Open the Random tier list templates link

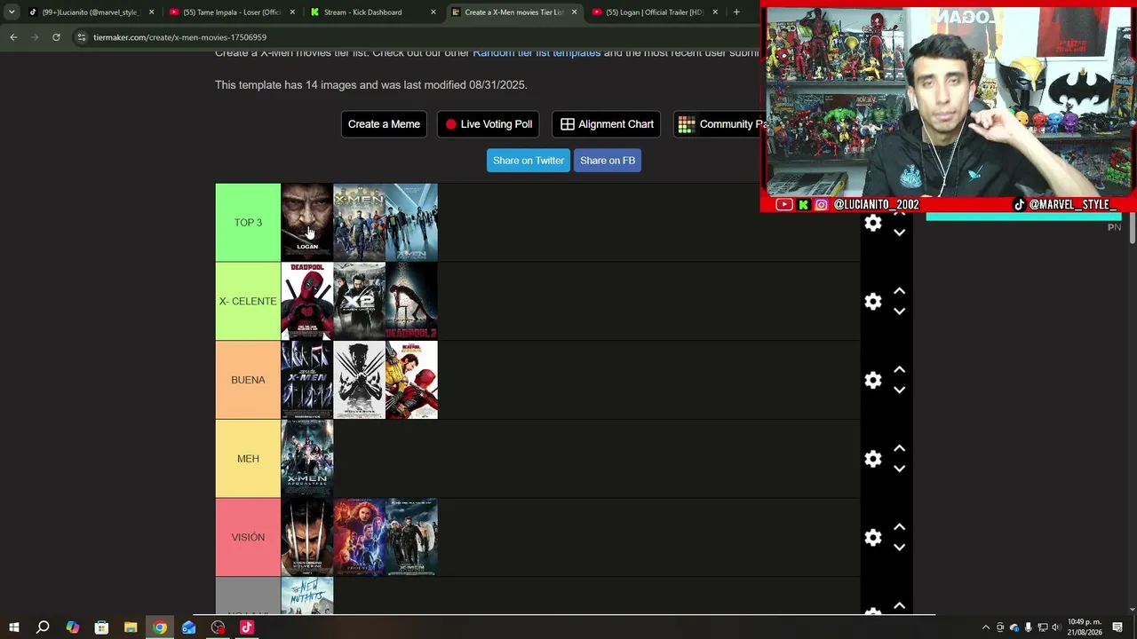tap(537, 53)
